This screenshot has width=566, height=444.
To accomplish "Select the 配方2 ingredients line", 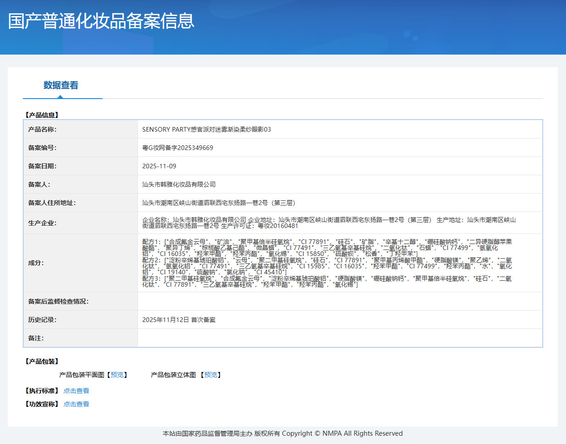I will 327,266.
